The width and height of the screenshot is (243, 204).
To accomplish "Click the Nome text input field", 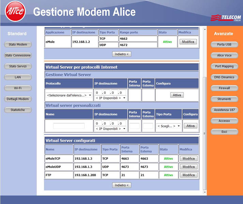I will point(69,126).
